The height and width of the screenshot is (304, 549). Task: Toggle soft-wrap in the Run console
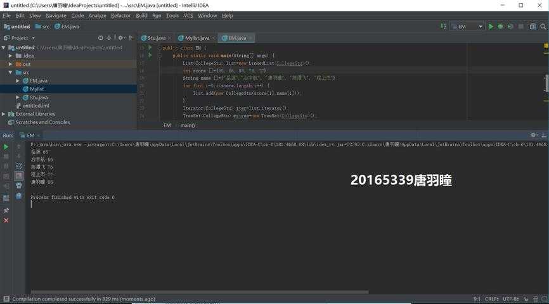[19, 166]
